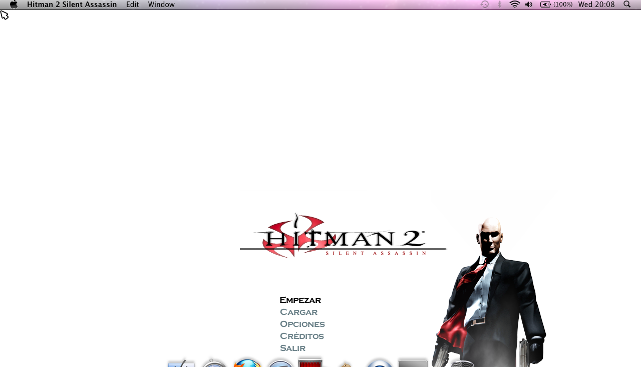Click the Wed 20:08 clock
The height and width of the screenshot is (367, 641).
(x=596, y=5)
